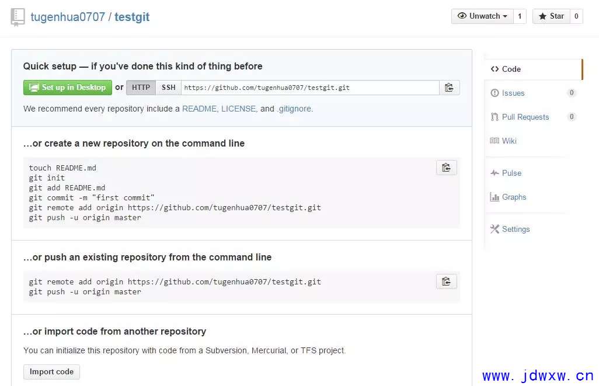Star the testgit repository
Viewport: 599px width, 386px height.
point(551,16)
